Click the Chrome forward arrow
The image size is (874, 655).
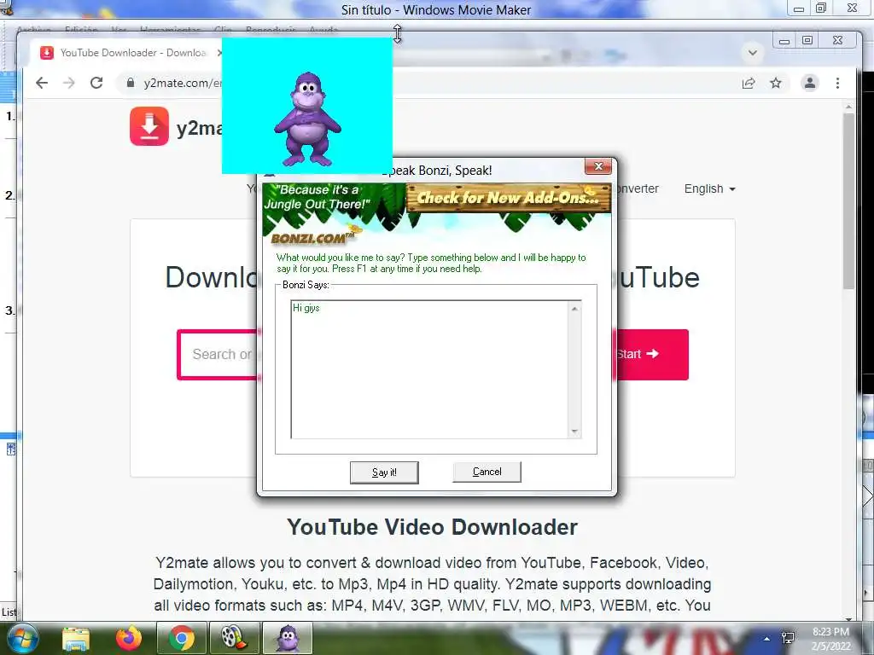pos(68,83)
